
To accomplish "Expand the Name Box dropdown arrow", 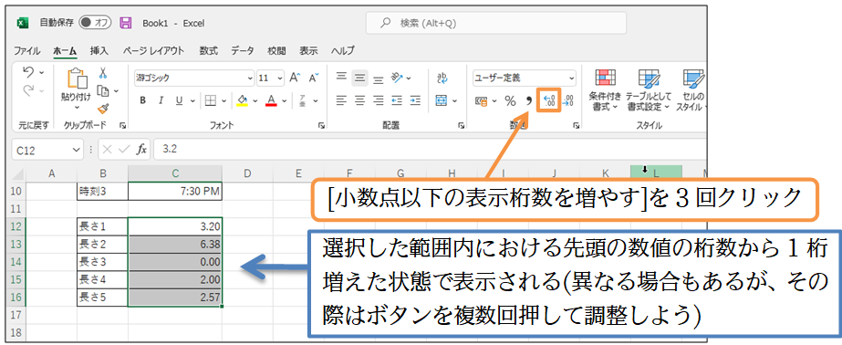I will [x=76, y=151].
